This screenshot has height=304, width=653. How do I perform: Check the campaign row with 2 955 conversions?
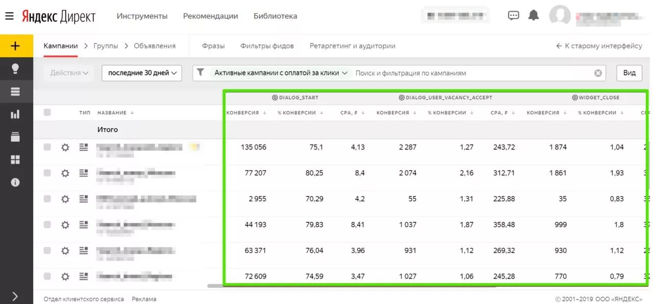point(47,199)
